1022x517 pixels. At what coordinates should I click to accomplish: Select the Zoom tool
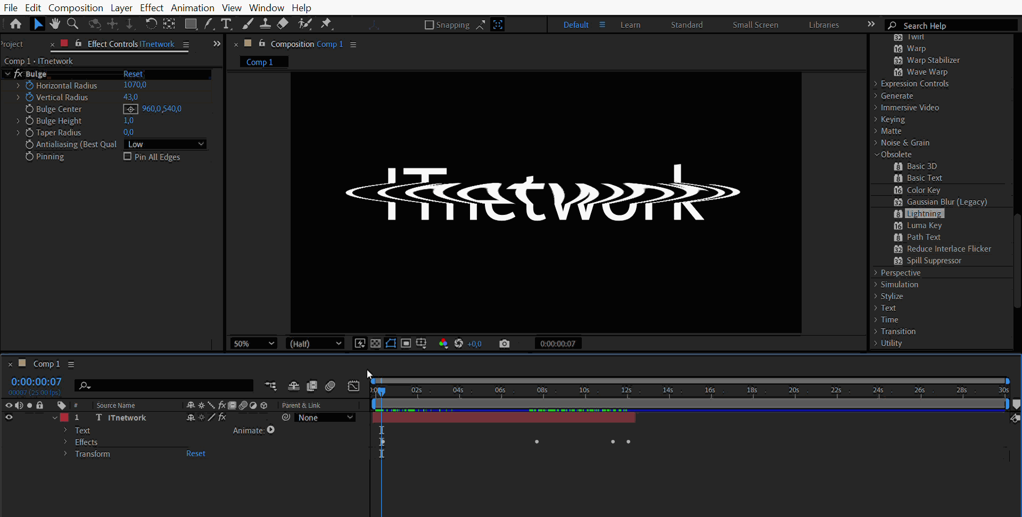(72, 24)
